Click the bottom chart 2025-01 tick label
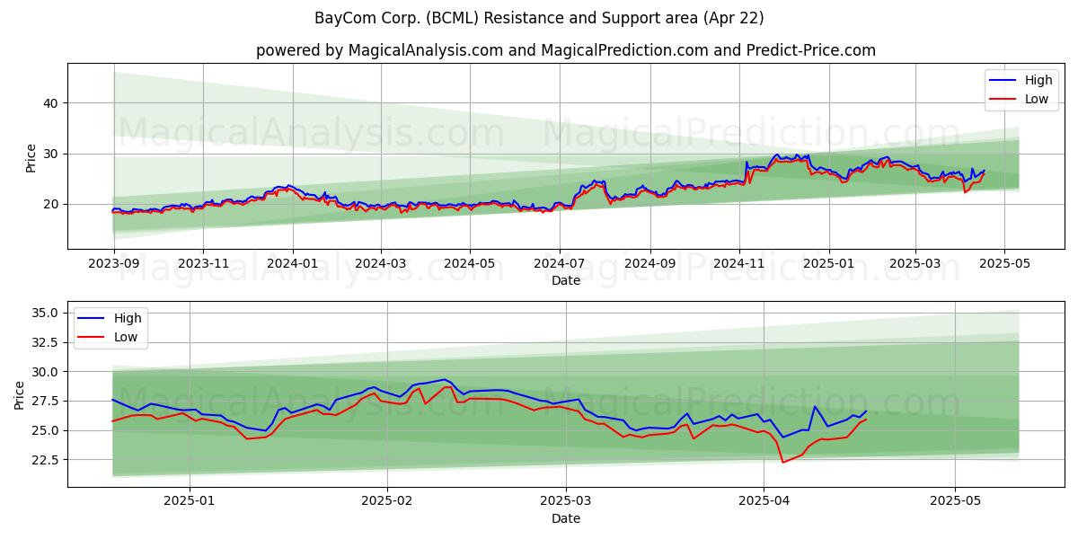 point(190,501)
